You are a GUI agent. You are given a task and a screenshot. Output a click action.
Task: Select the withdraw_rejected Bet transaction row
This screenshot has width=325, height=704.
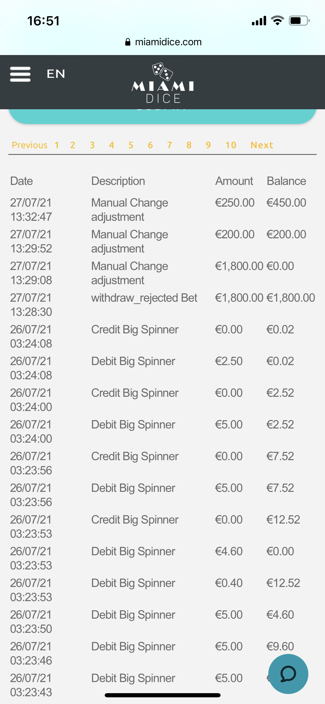click(144, 298)
